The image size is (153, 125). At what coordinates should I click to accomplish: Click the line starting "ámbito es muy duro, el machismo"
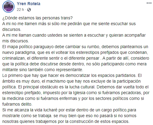(71, 81)
